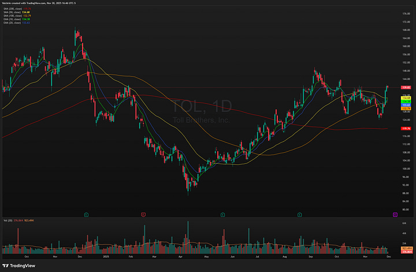
Task: Open the December earnings marker icon
Action: (86, 214)
